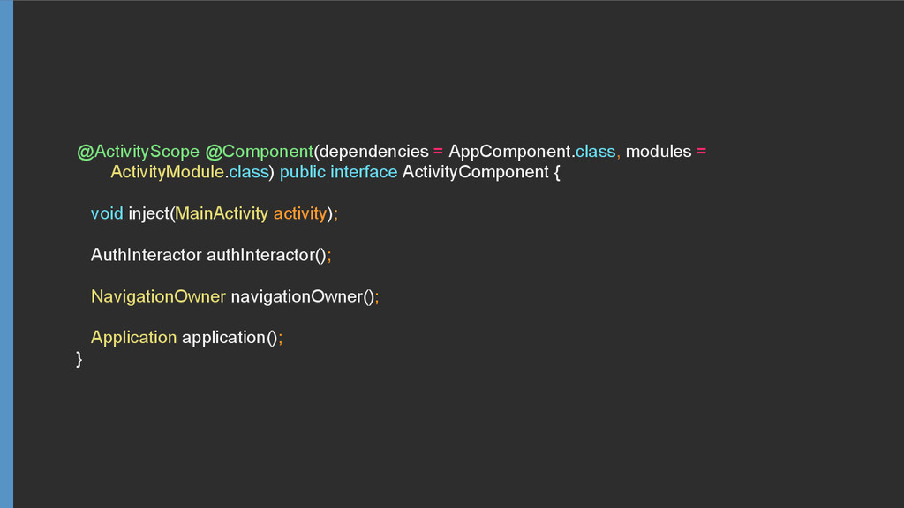904x508 pixels.
Task: Click the interface keyword
Action: 364,172
